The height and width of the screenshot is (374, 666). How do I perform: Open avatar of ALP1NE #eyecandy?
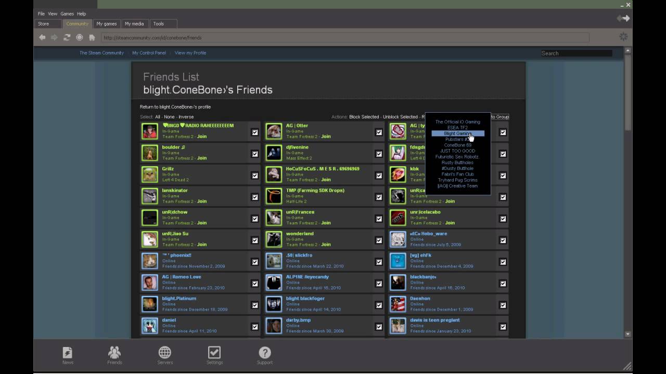[274, 283]
